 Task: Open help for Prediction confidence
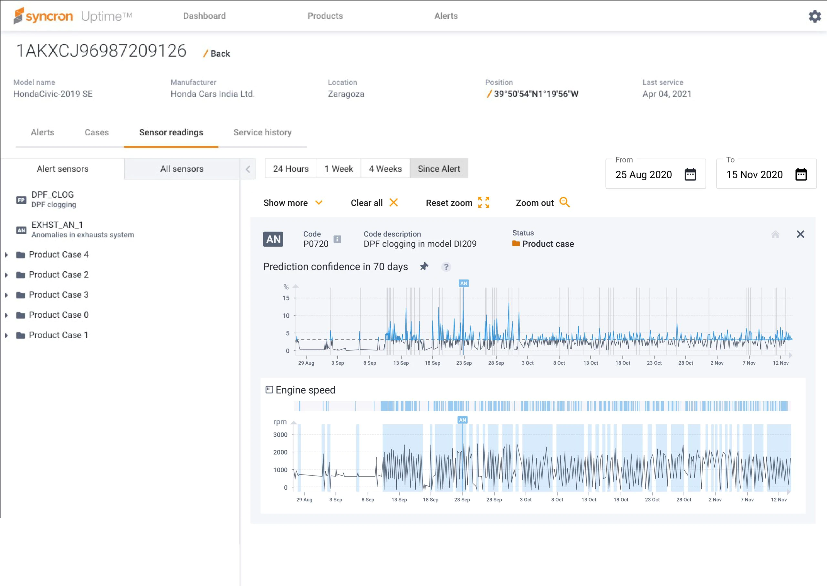[446, 267]
